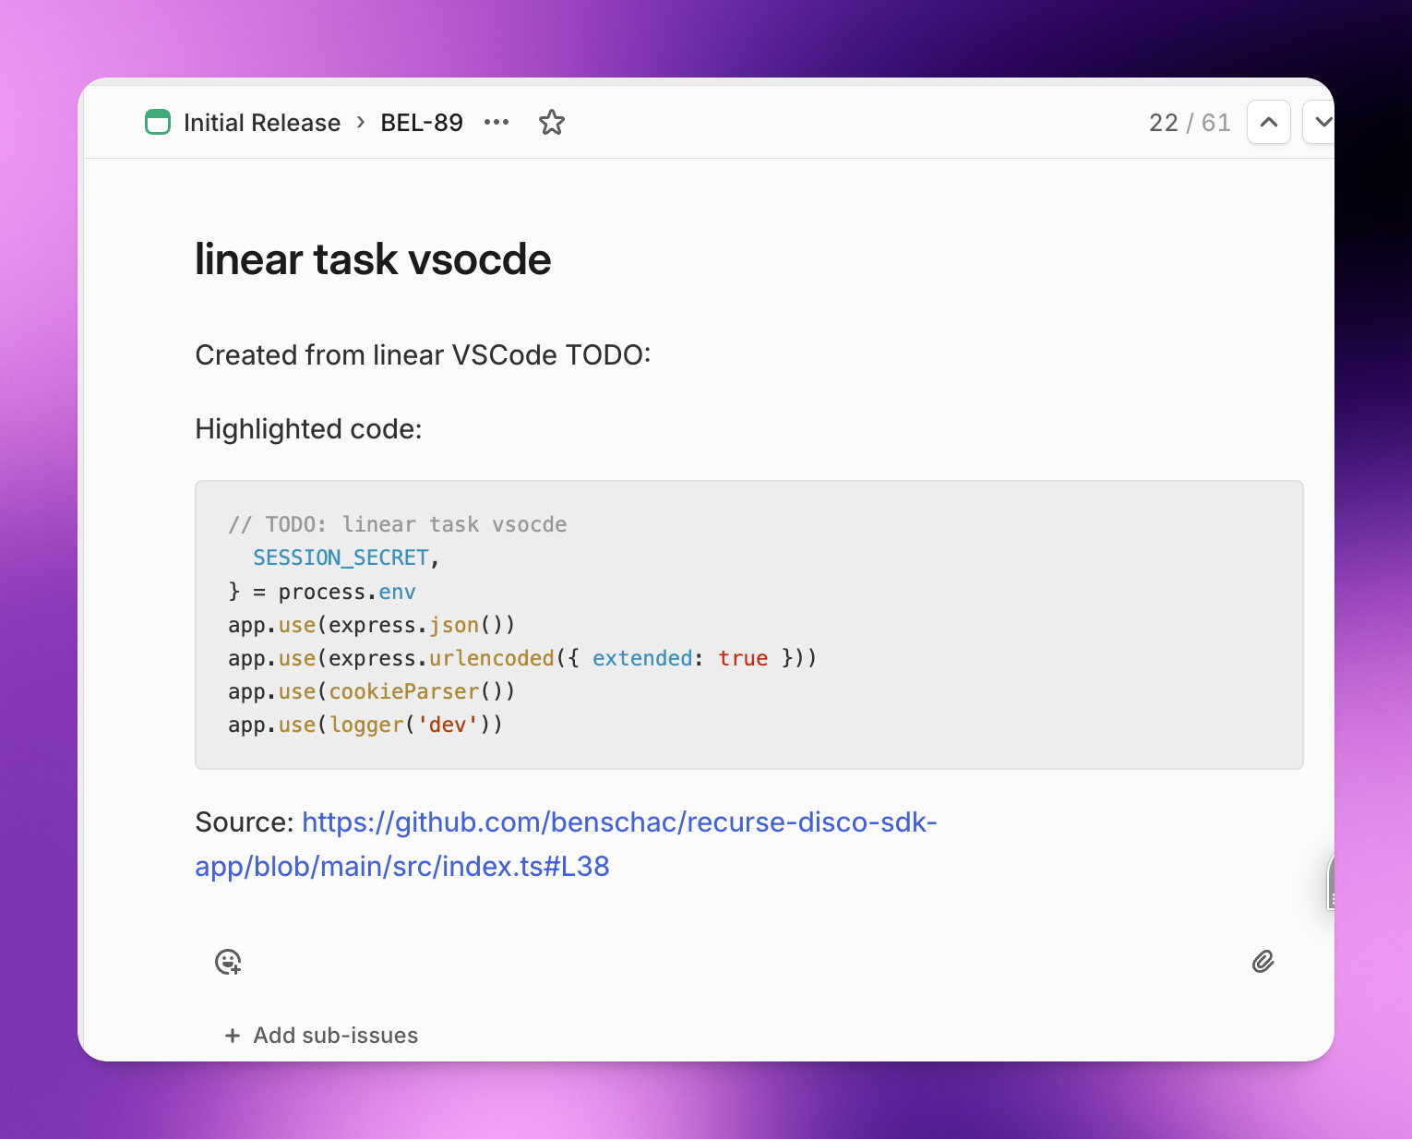Image resolution: width=1412 pixels, height=1139 pixels.
Task: Click the 'Highlighted code:' text
Action: pyautogui.click(x=308, y=429)
